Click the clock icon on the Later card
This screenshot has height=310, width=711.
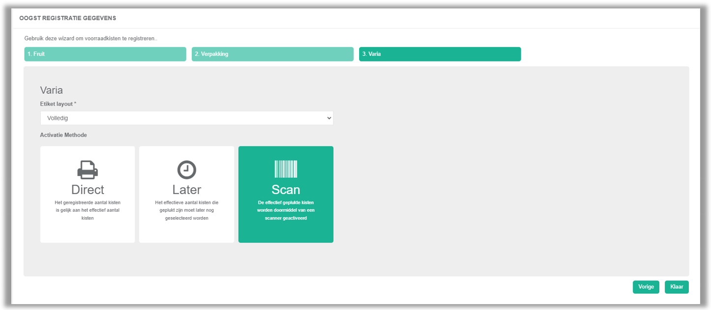(x=186, y=169)
